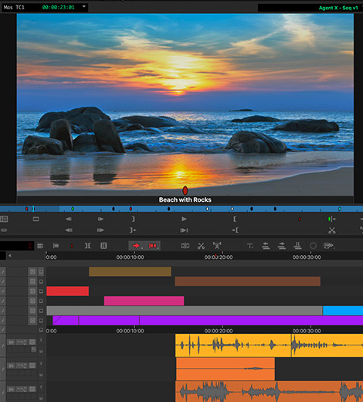Click the right-arrow-over-lines icon in the timeline toolbar
Viewport: 363px width, 402px height.
point(282,246)
